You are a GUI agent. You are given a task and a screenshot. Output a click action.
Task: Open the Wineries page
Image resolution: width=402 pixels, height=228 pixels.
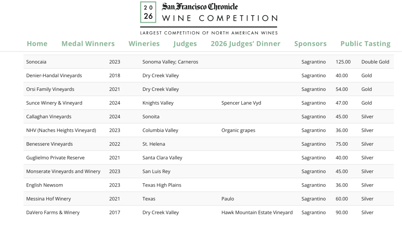144,43
